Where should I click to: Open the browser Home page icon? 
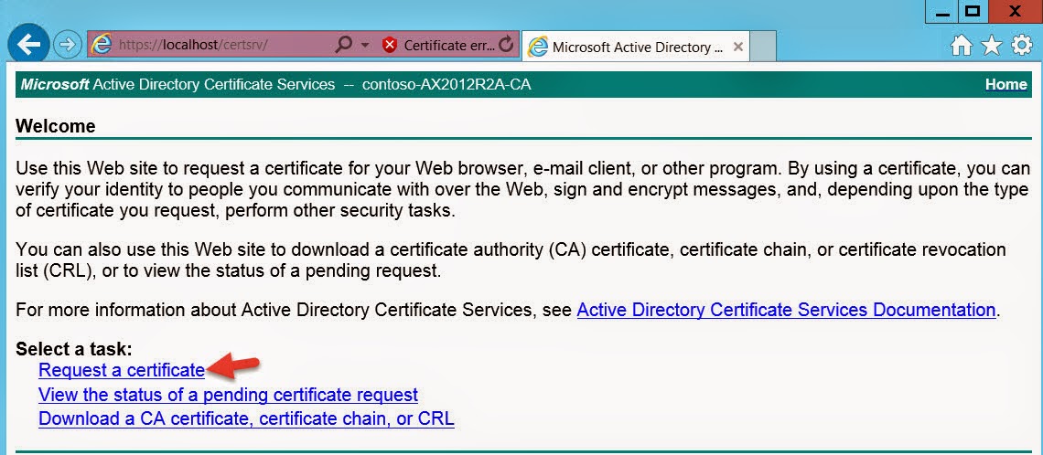pos(961,46)
